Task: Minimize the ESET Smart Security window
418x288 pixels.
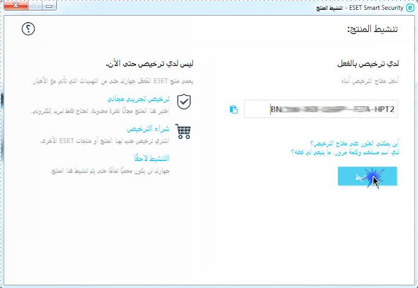Action: (49, 5)
